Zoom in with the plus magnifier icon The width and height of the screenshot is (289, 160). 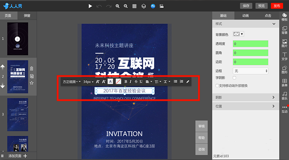pyautogui.click(x=117, y=6)
